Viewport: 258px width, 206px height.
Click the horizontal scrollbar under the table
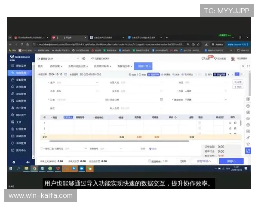point(119,141)
